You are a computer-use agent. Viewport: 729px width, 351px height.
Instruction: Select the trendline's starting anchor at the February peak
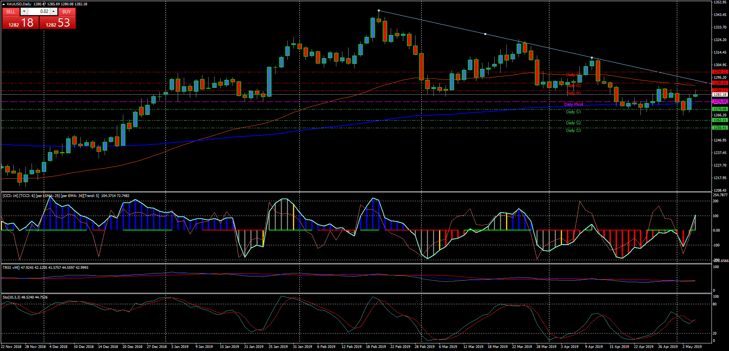tap(379, 11)
